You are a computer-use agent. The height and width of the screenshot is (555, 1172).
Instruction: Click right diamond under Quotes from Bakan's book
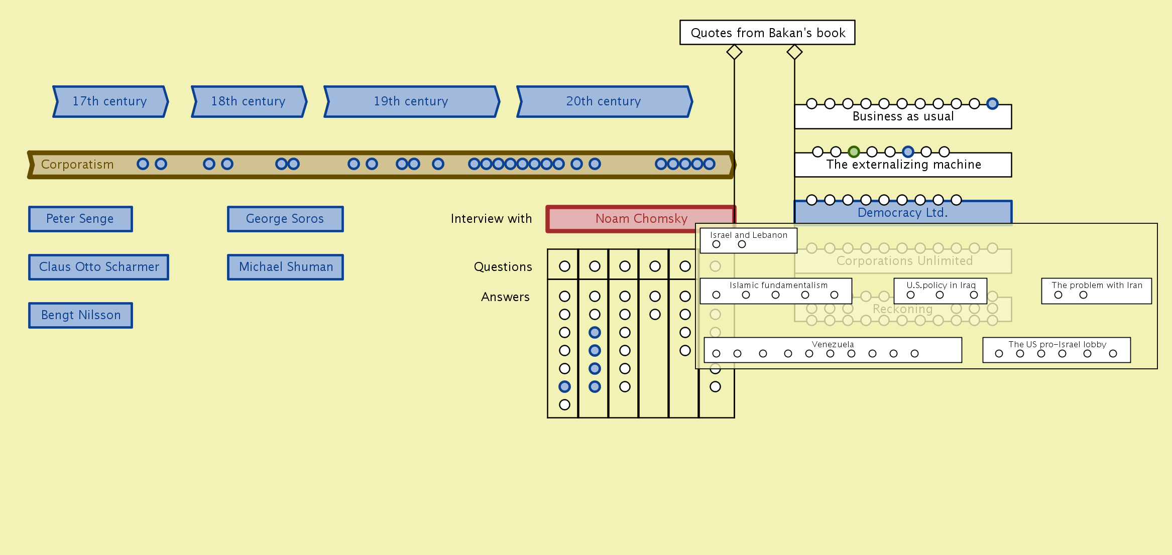(x=794, y=52)
